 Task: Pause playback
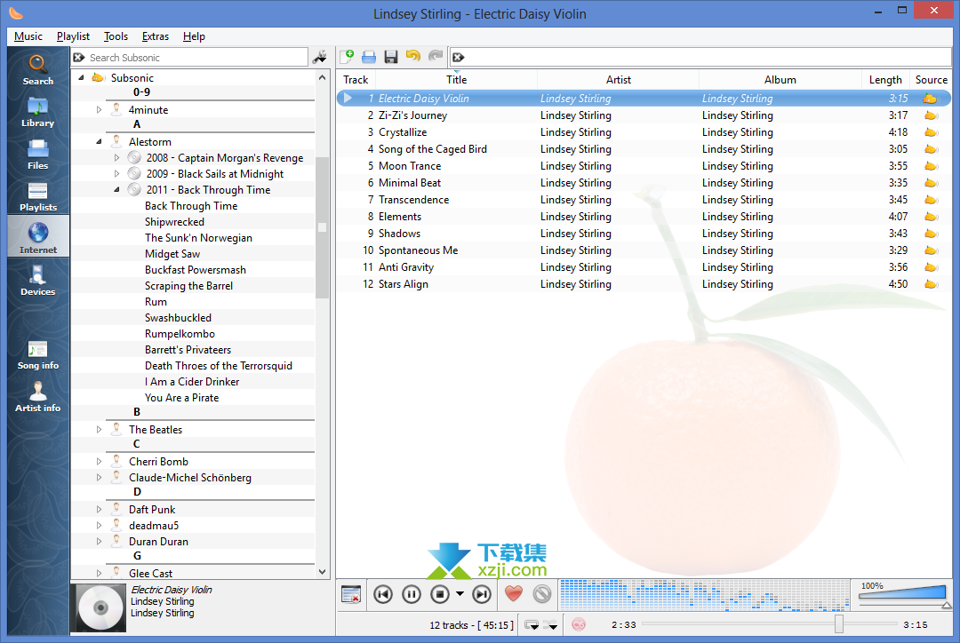tap(412, 594)
